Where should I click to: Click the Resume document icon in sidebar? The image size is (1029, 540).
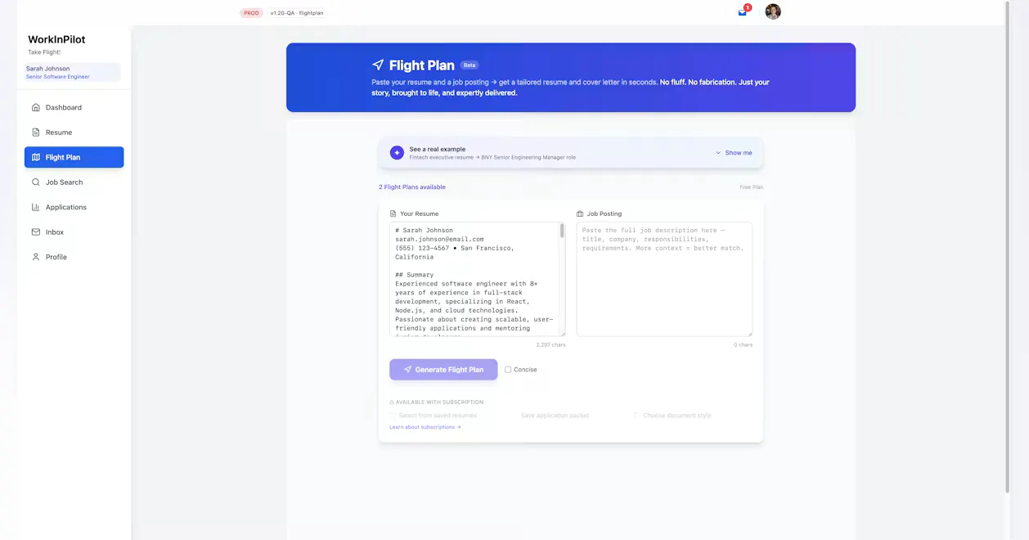point(36,133)
